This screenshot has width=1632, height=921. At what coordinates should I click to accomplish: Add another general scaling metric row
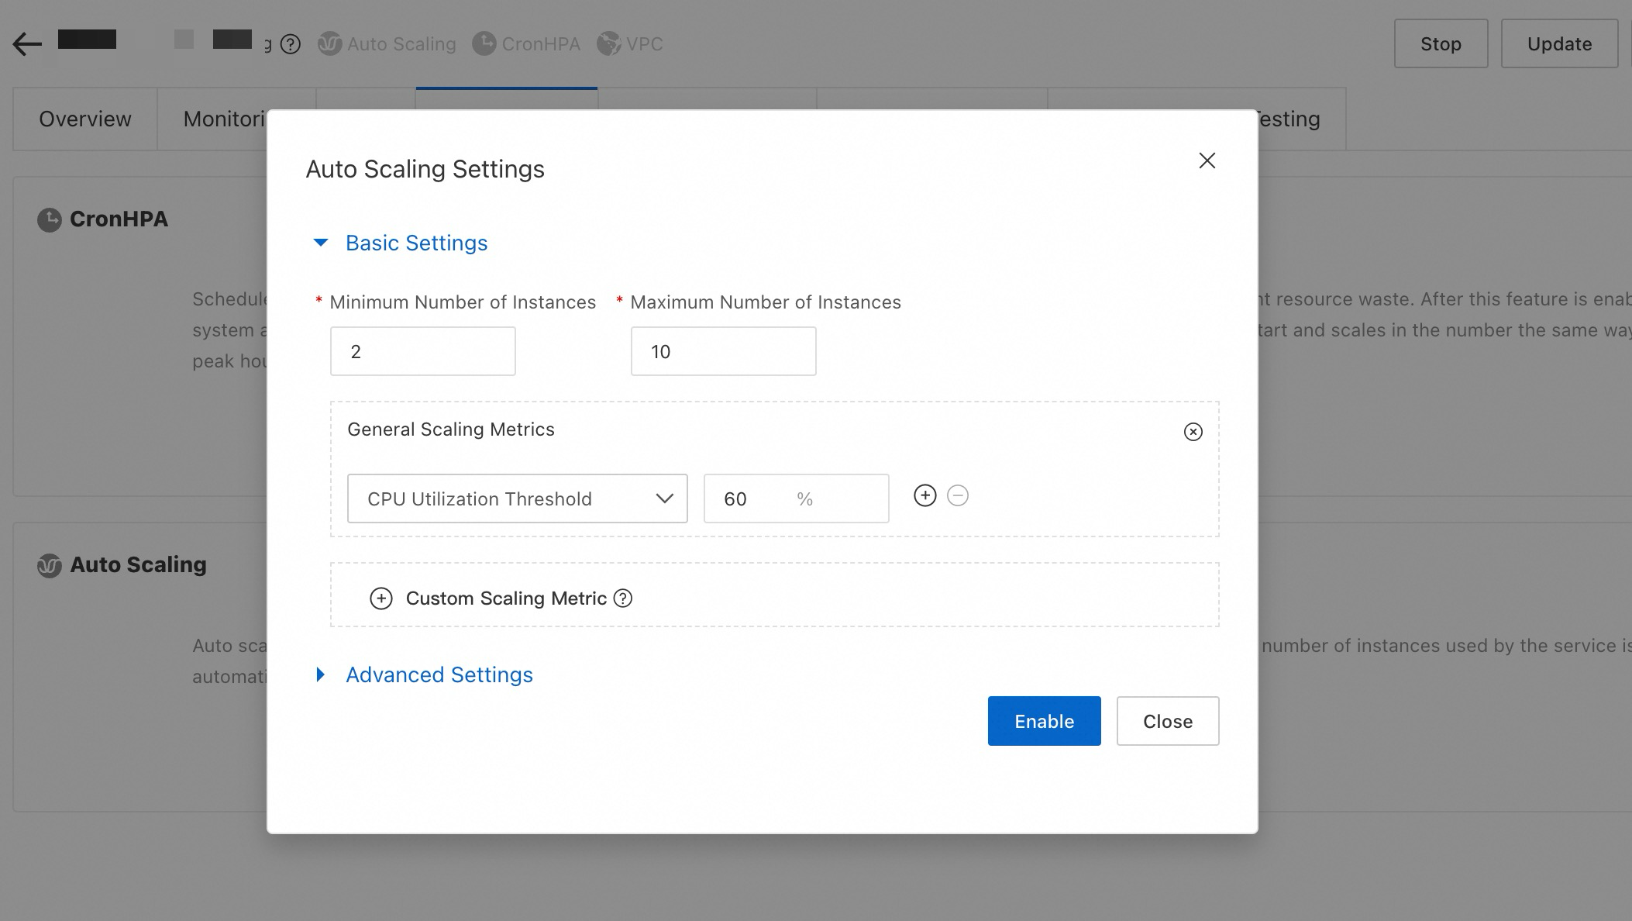point(924,496)
